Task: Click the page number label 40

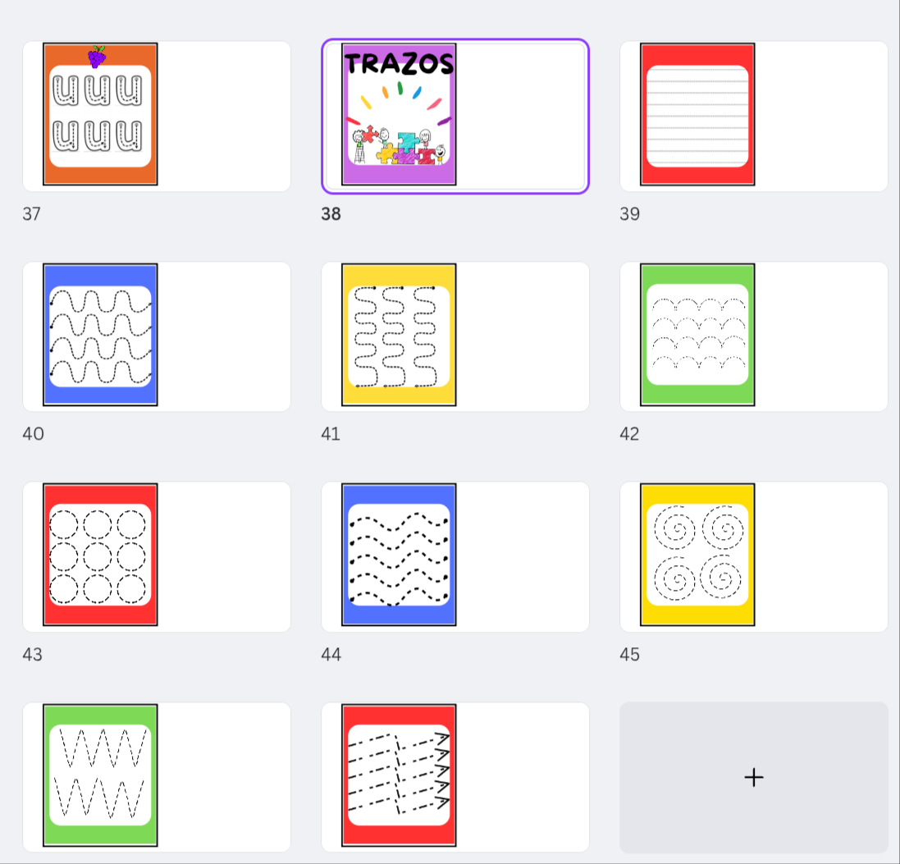Action: pos(33,434)
